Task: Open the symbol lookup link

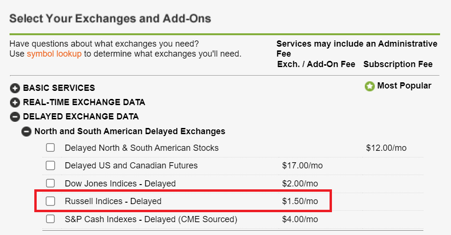Action: point(54,54)
